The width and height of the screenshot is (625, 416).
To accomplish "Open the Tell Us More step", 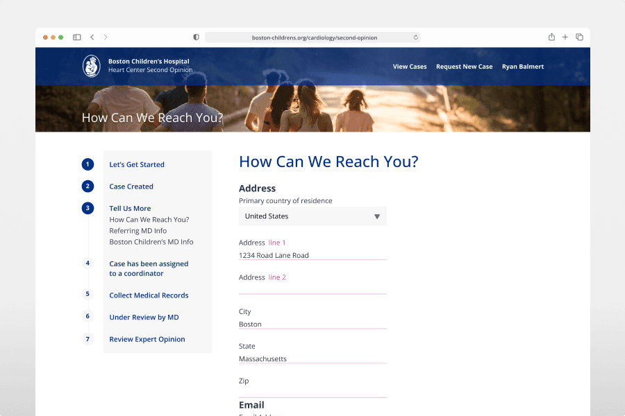I will click(130, 208).
